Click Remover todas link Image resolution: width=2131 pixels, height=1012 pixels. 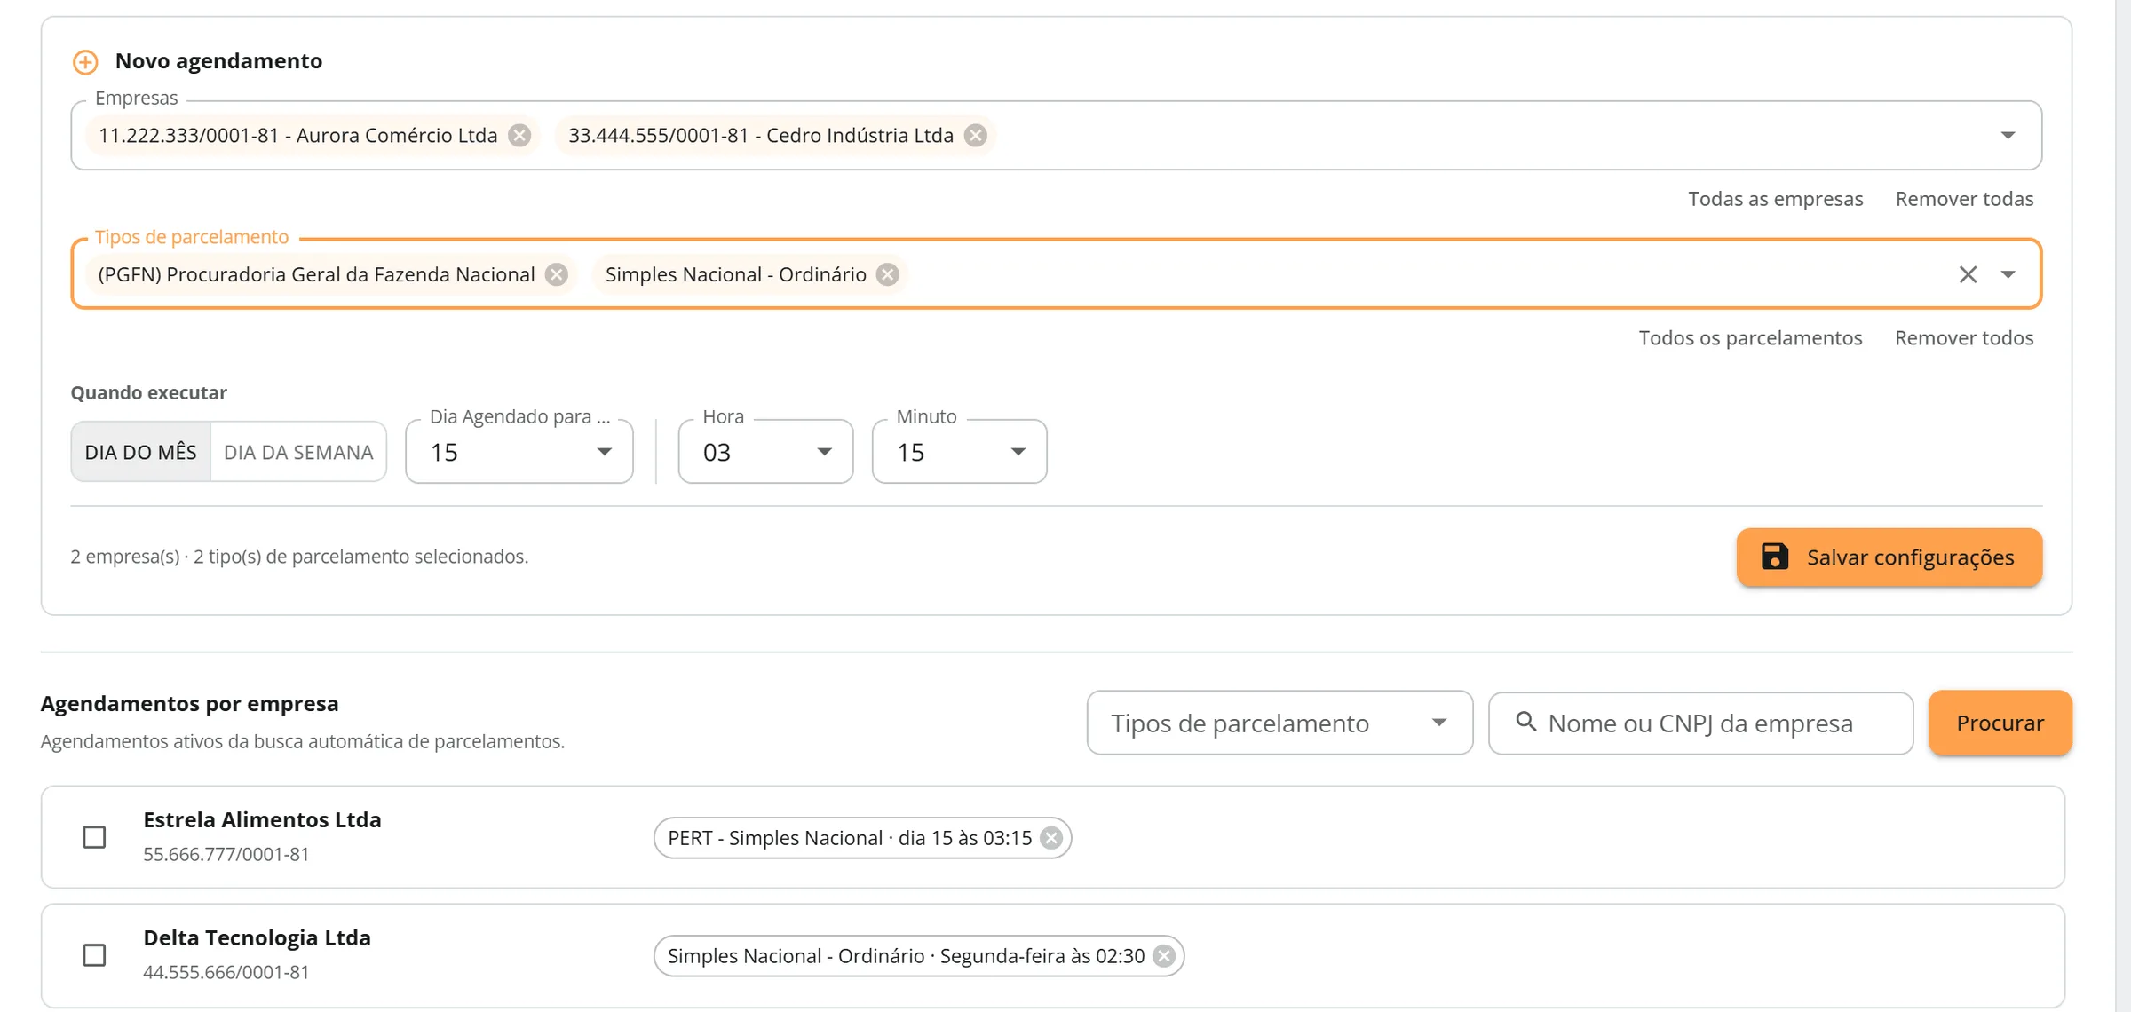coord(1964,199)
